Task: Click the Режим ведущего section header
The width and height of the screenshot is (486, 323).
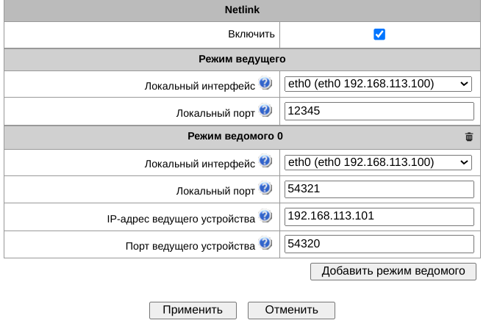Action: click(x=242, y=59)
